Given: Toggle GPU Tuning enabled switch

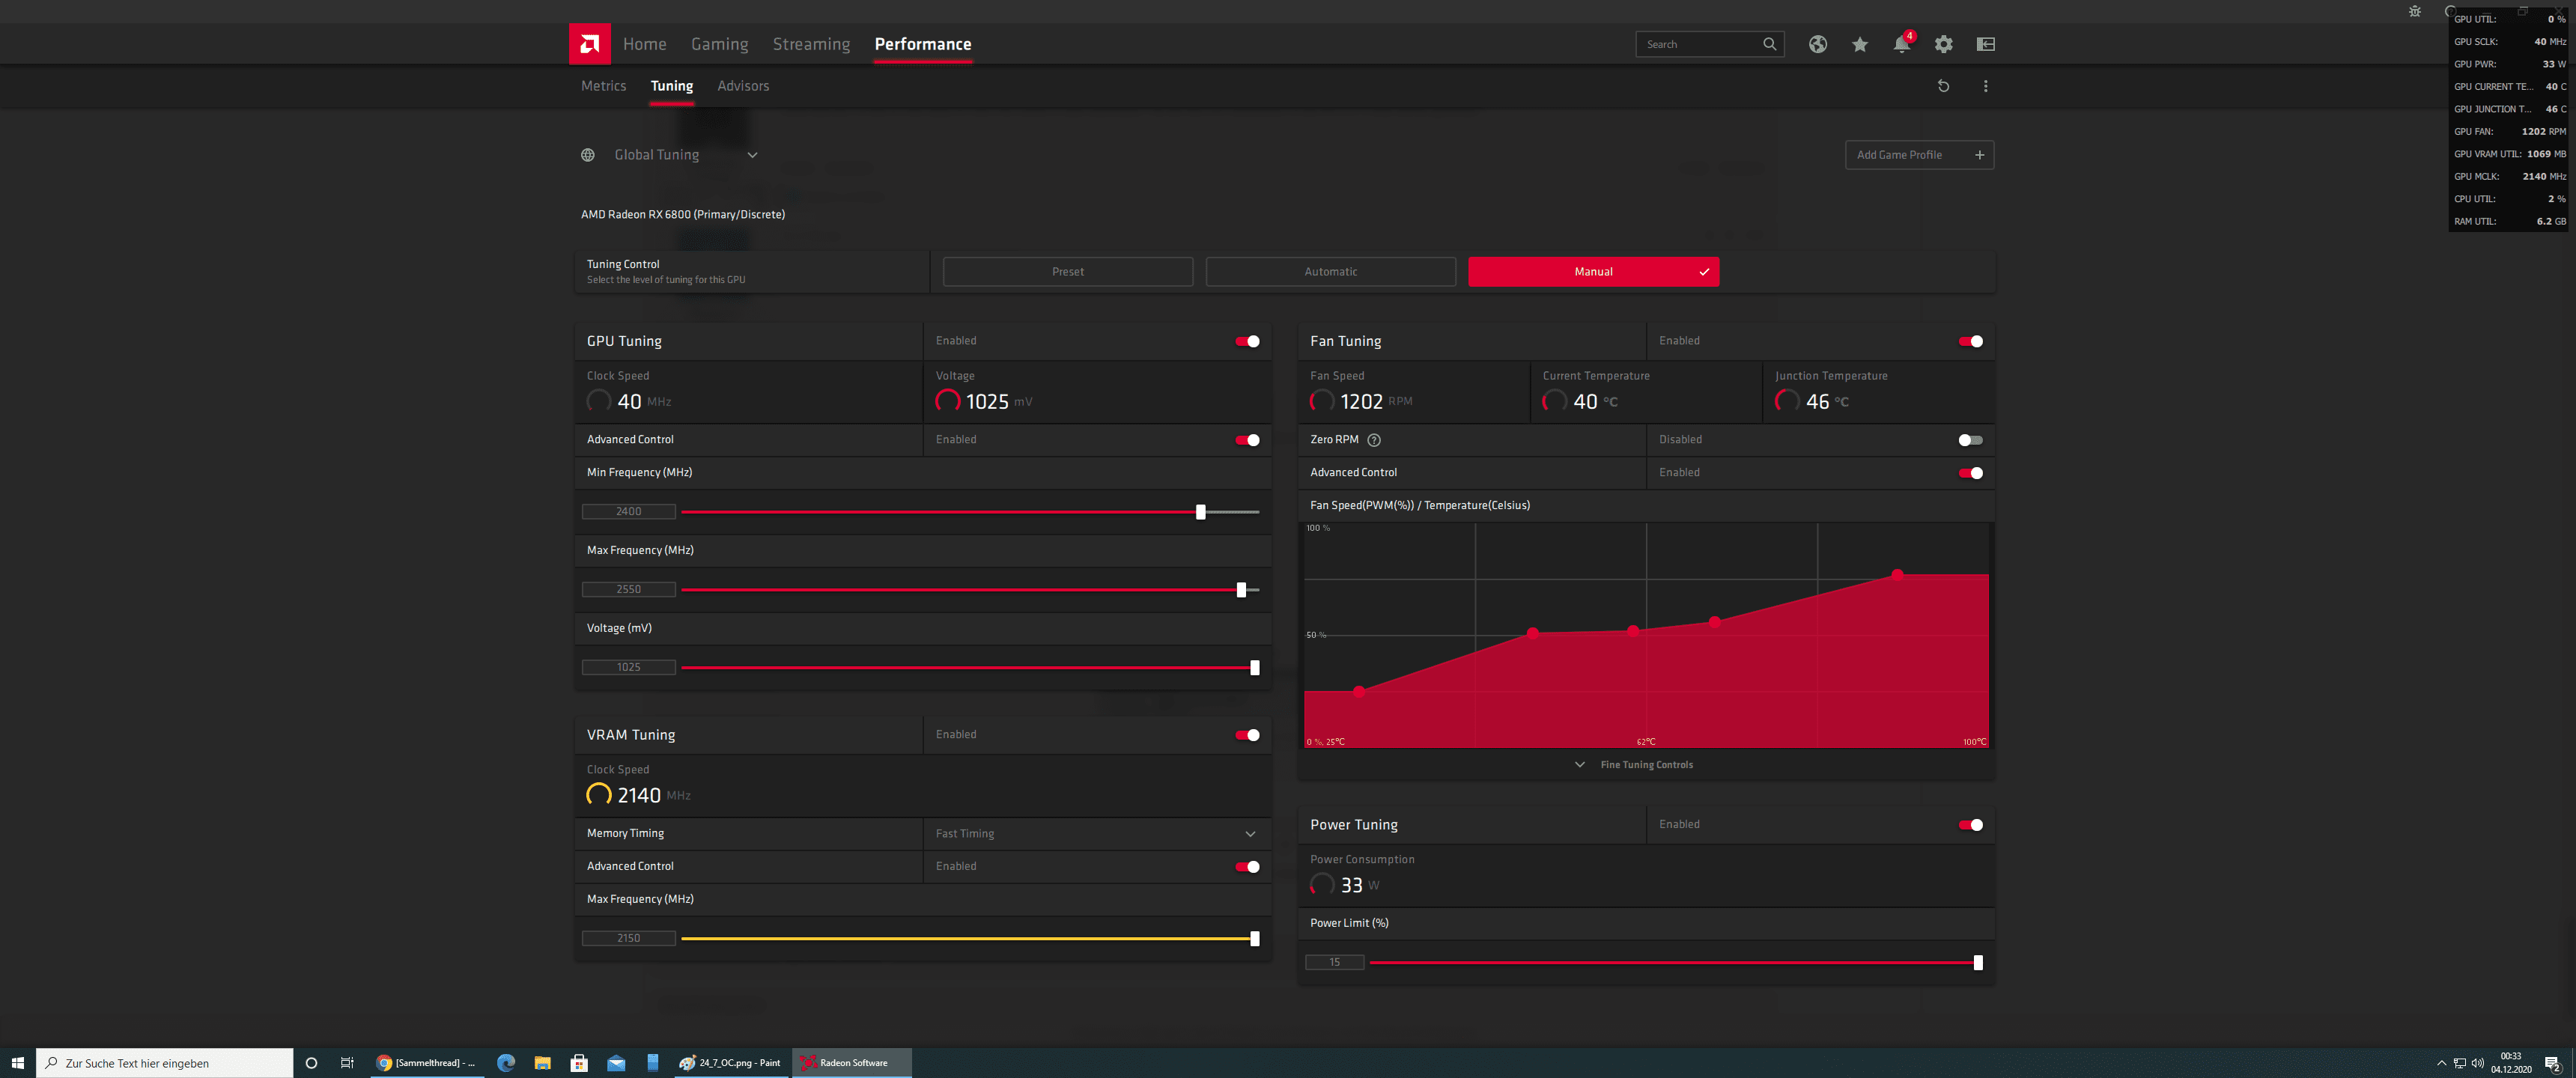Looking at the screenshot, I should pyautogui.click(x=1247, y=342).
